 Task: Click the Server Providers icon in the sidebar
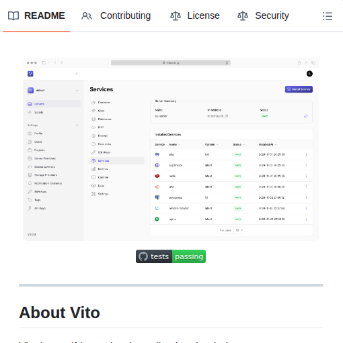point(30,158)
